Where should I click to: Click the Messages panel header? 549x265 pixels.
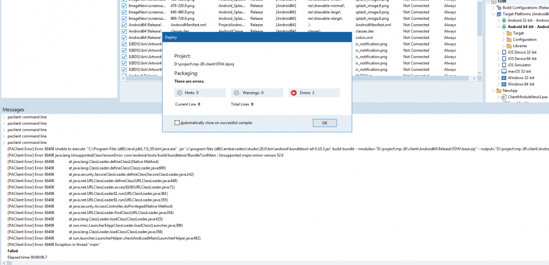13,110
